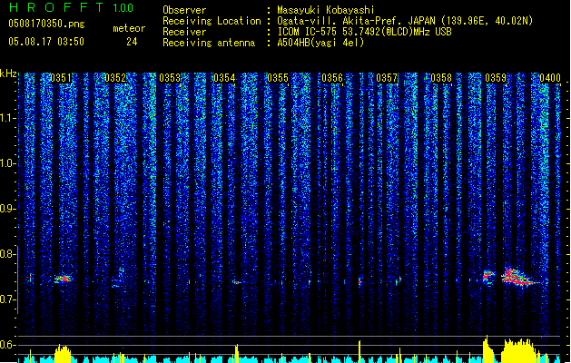Click the 0353 time marker

click(170, 78)
